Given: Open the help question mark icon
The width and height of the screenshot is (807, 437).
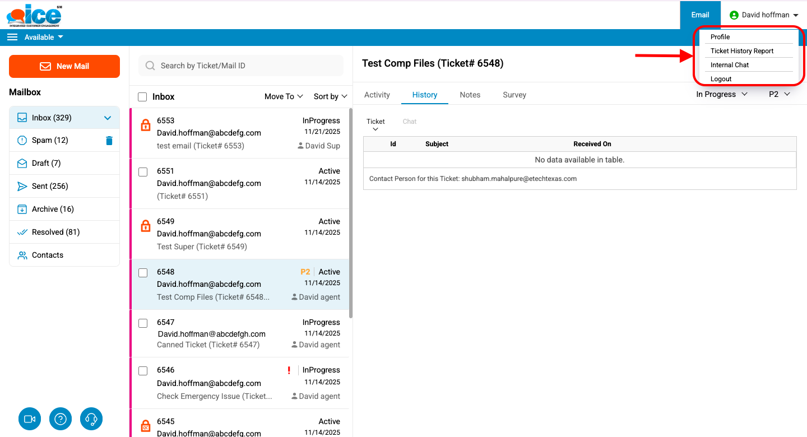Looking at the screenshot, I should (x=61, y=419).
